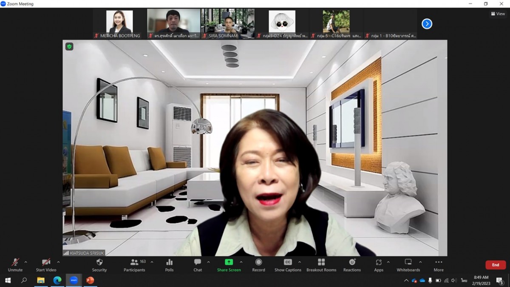
Task: Unmute the microphone
Action: (x=15, y=262)
